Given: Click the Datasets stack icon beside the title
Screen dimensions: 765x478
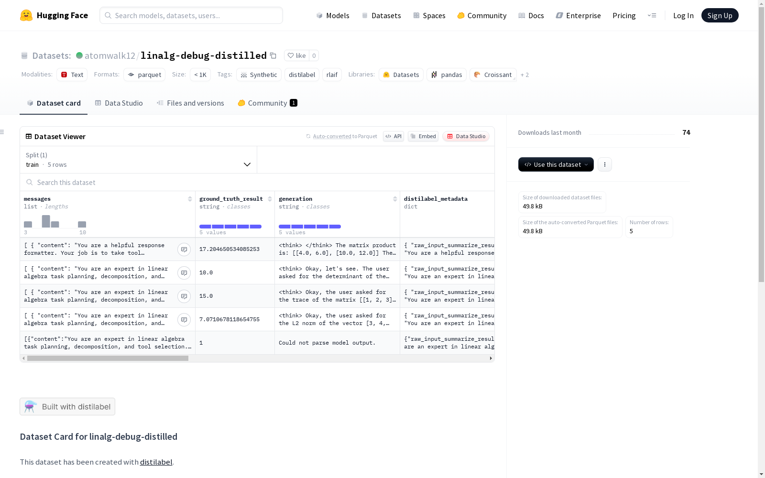Looking at the screenshot, I should tap(24, 55).
